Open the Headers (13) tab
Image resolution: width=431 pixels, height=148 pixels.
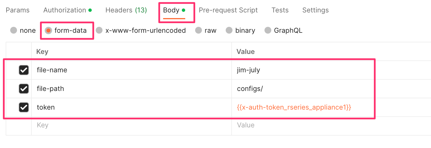(126, 10)
